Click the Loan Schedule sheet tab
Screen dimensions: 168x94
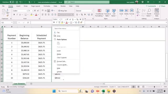coord(19,84)
